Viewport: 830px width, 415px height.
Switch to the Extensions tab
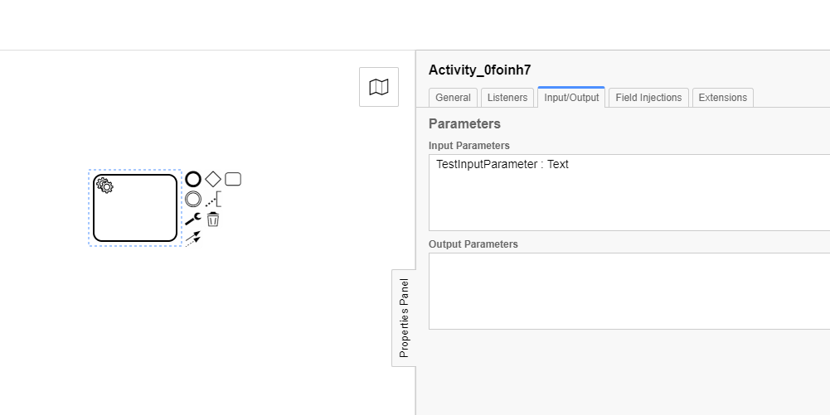[722, 98]
